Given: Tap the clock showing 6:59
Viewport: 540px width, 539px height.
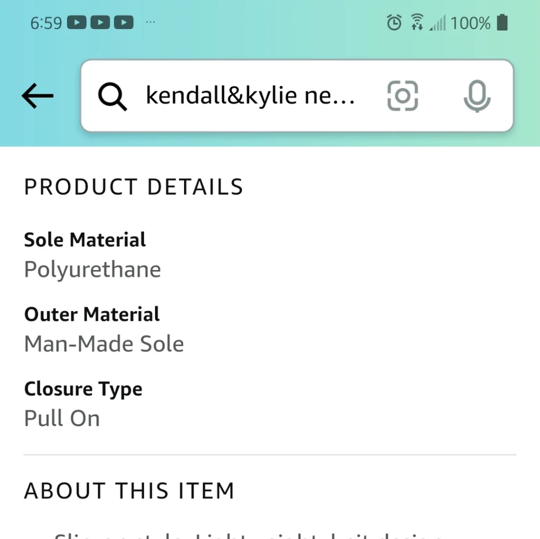Looking at the screenshot, I should (46, 23).
